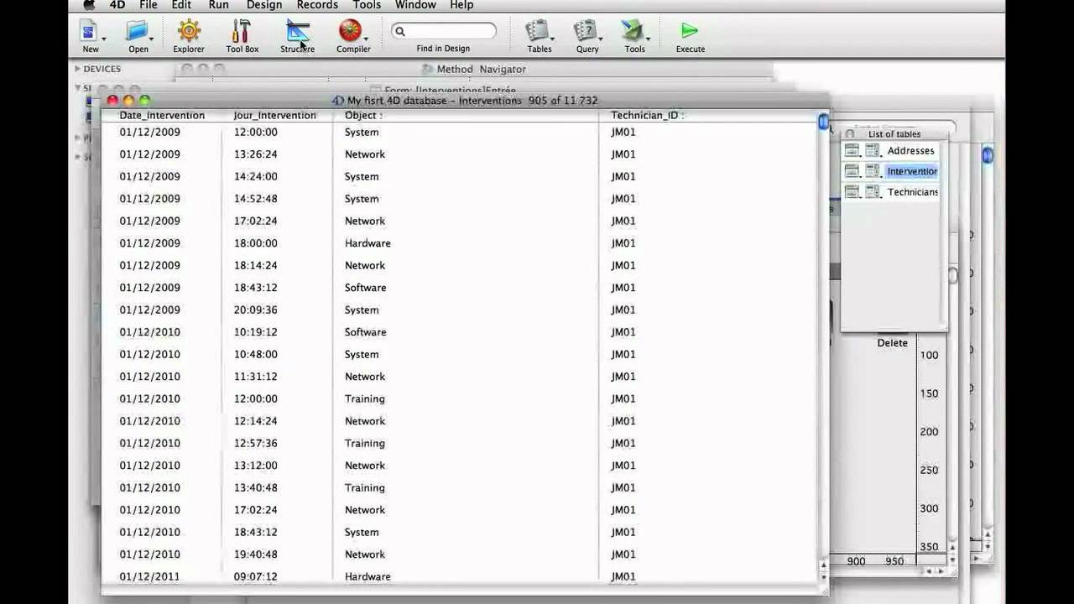Open the Tools toolbar dropdown arrow
1074x604 pixels.
click(648, 39)
